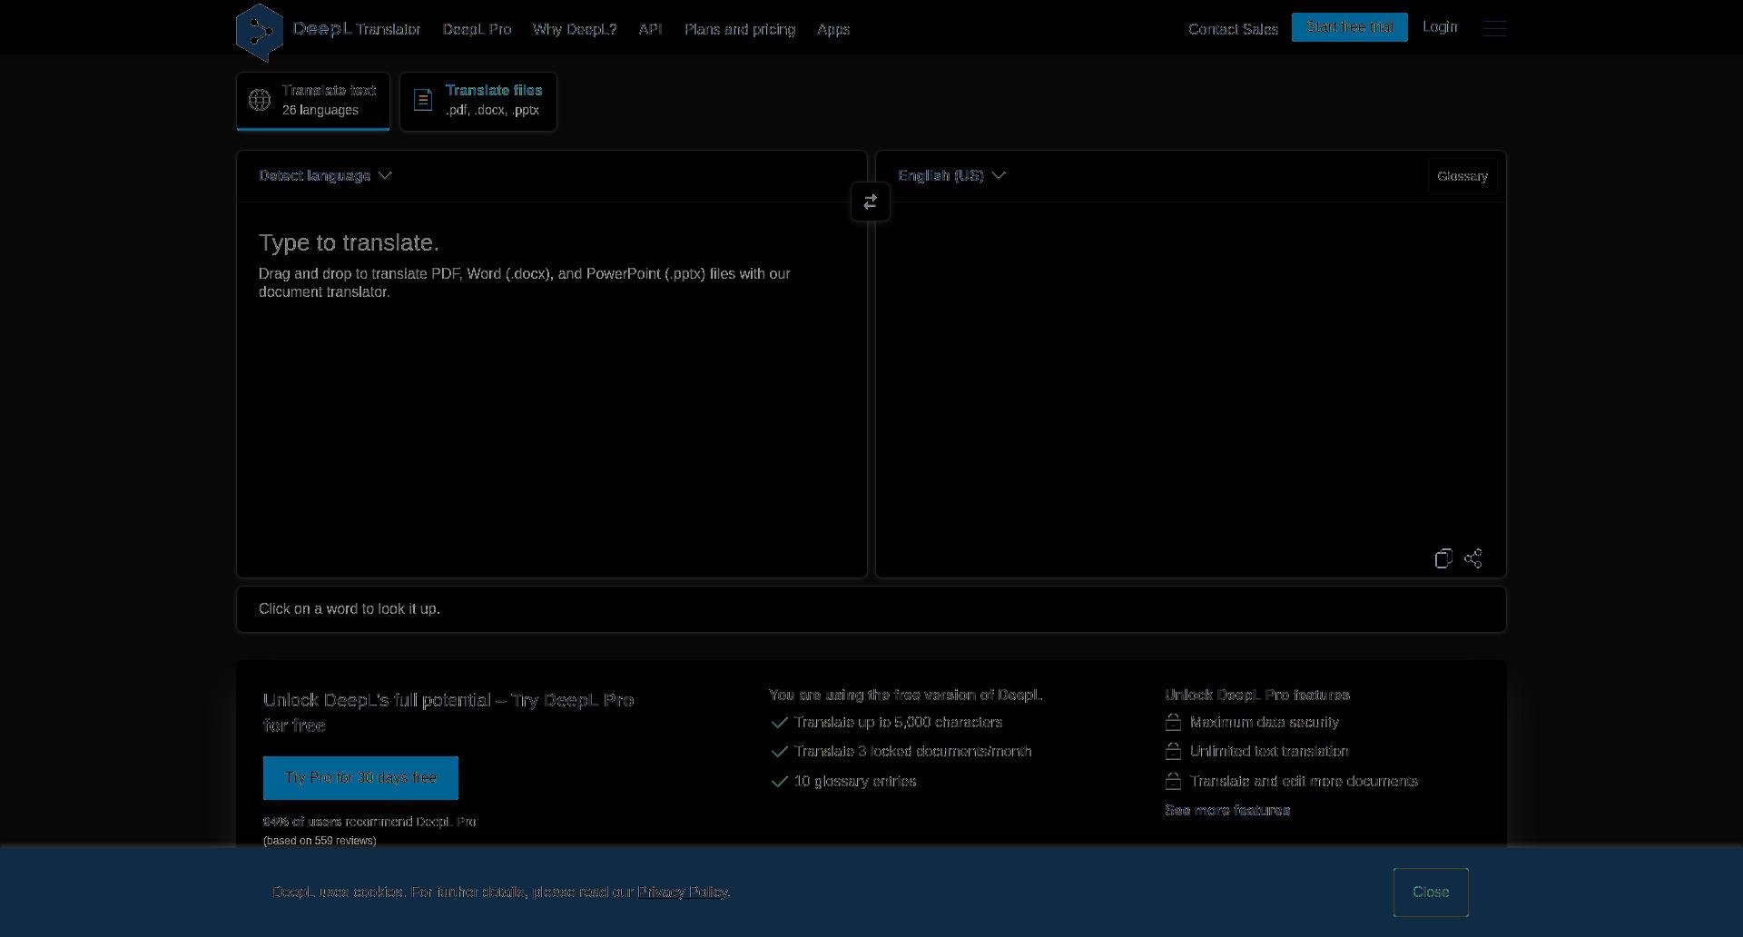The image size is (1743, 937).
Task: Click the share translation icon
Action: coord(1473,558)
